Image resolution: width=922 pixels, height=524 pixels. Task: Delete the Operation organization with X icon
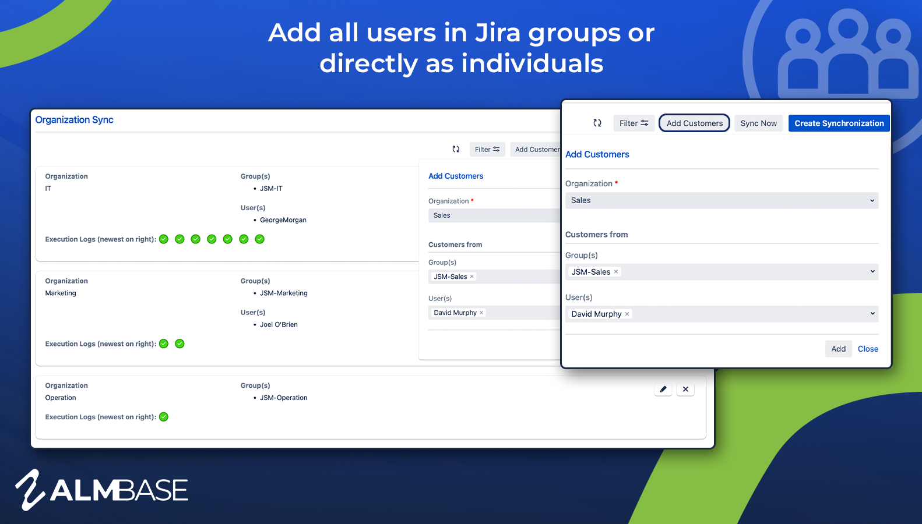coord(685,389)
